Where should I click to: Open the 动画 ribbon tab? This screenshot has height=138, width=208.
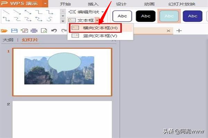[149, 4]
